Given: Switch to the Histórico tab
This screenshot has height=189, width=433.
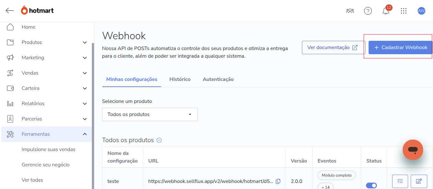Looking at the screenshot, I should pyautogui.click(x=180, y=79).
